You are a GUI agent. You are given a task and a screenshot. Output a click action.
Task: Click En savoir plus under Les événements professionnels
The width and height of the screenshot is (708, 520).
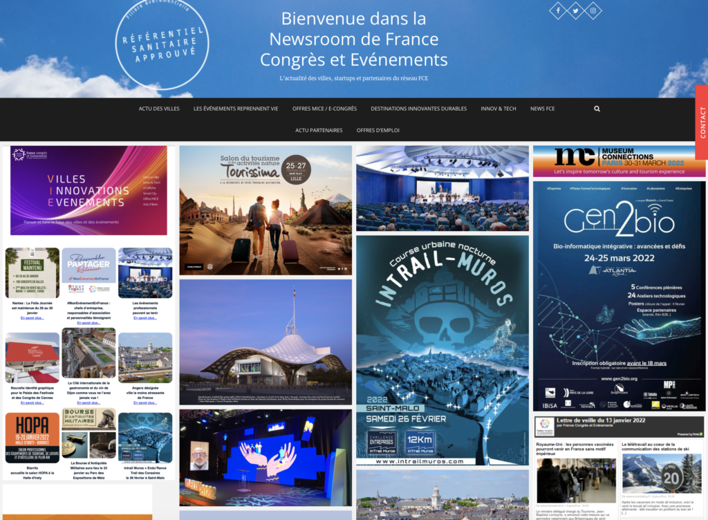(145, 318)
